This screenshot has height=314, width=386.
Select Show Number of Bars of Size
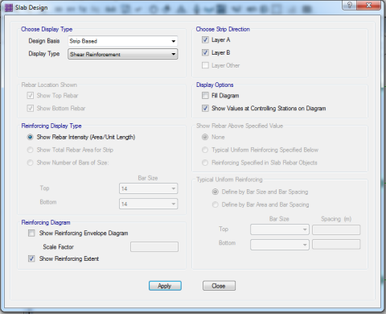pos(30,163)
